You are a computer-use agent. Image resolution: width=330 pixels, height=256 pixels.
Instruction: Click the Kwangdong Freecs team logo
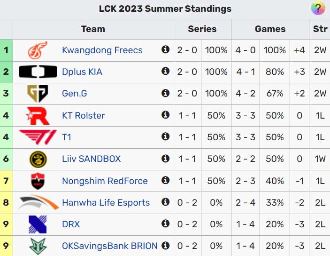(38, 50)
